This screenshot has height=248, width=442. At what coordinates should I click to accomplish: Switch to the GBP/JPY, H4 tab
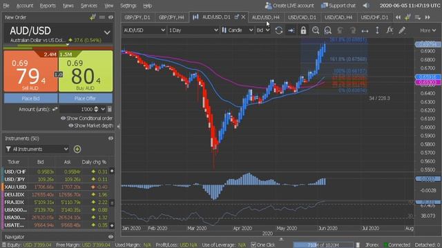pos(171,17)
